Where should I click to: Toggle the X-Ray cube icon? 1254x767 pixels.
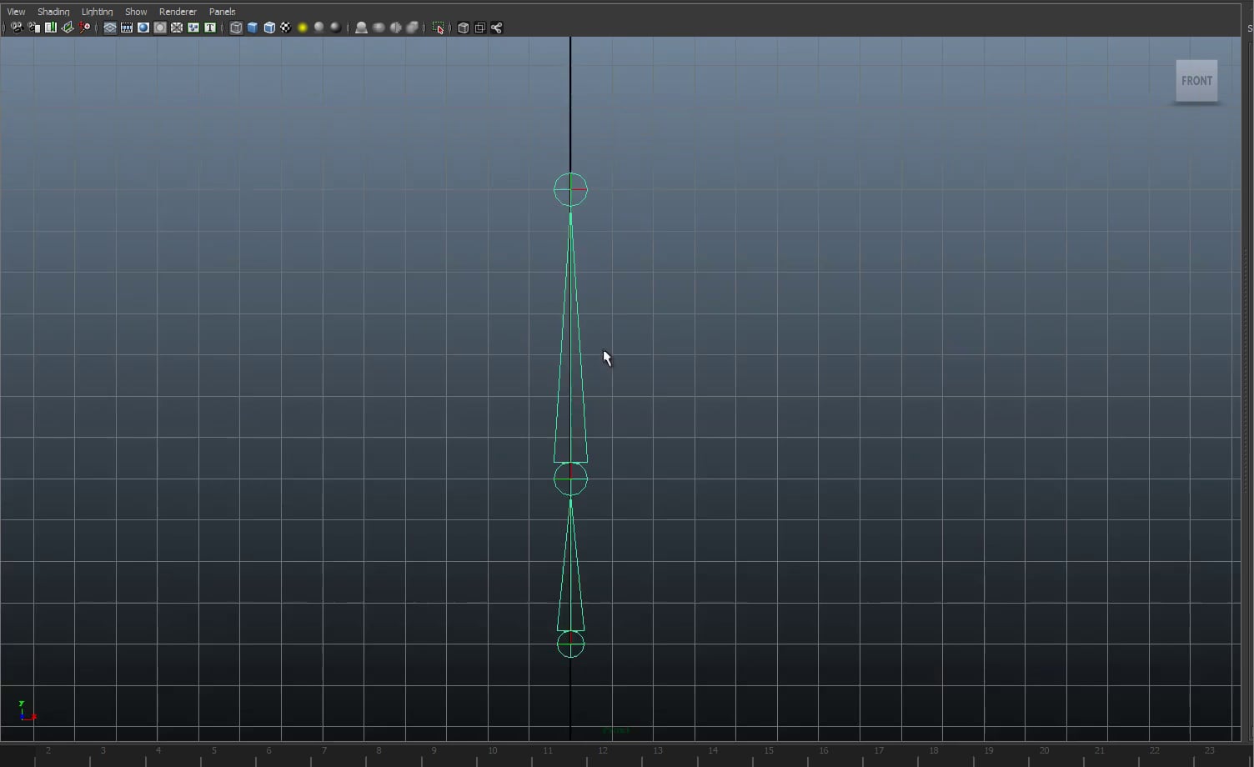click(463, 28)
